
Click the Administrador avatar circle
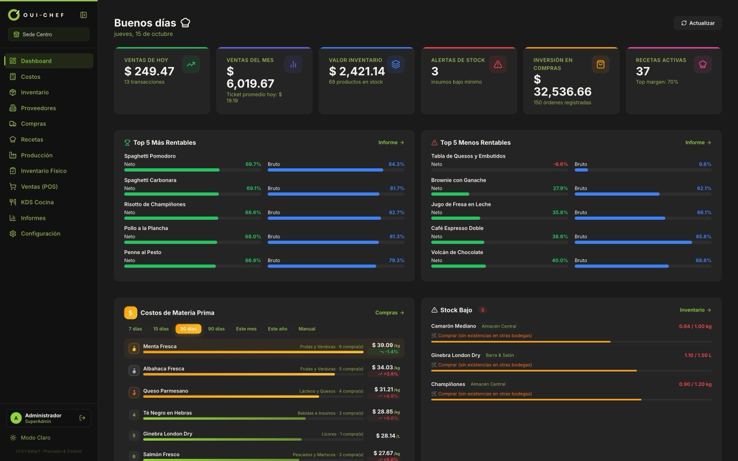tap(16, 418)
